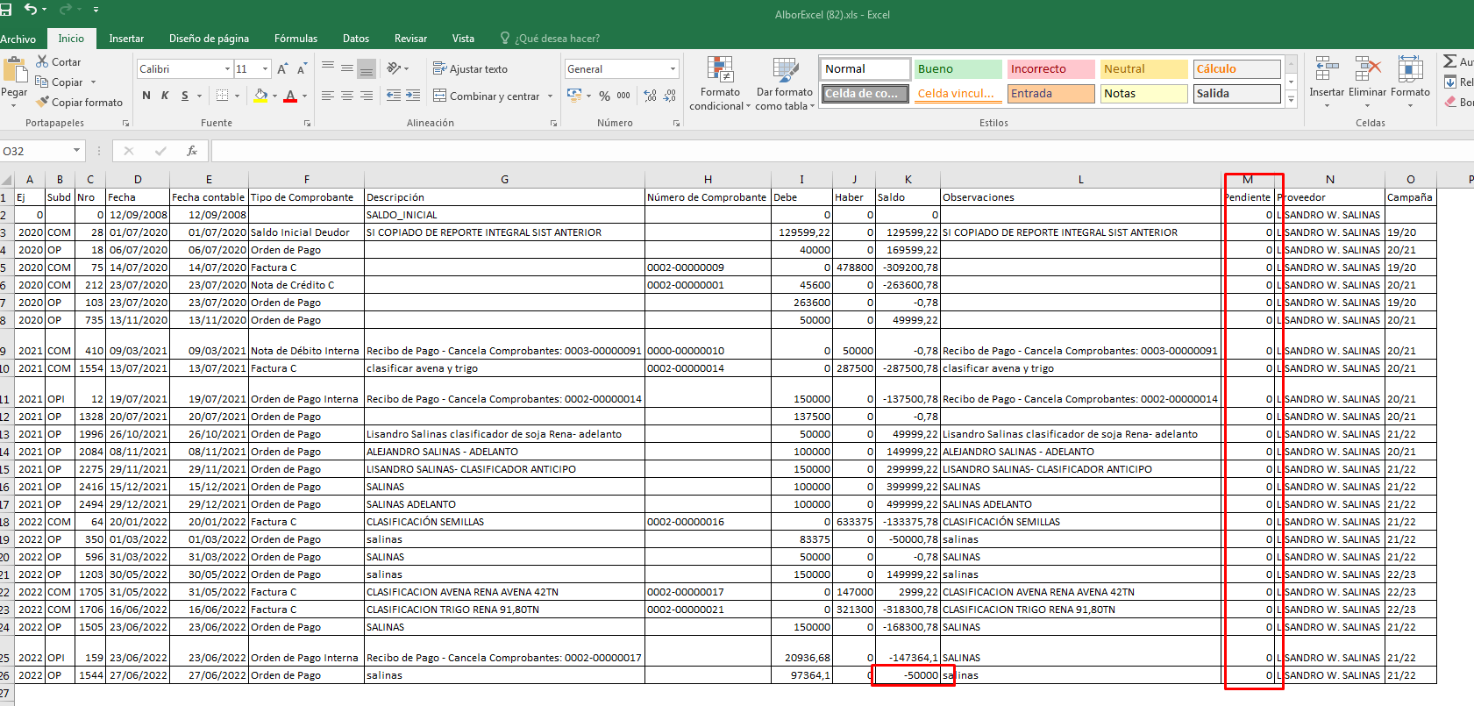This screenshot has height=706, width=1474.
Task: Click the Copiar formato paintbrush
Action: coord(42,103)
